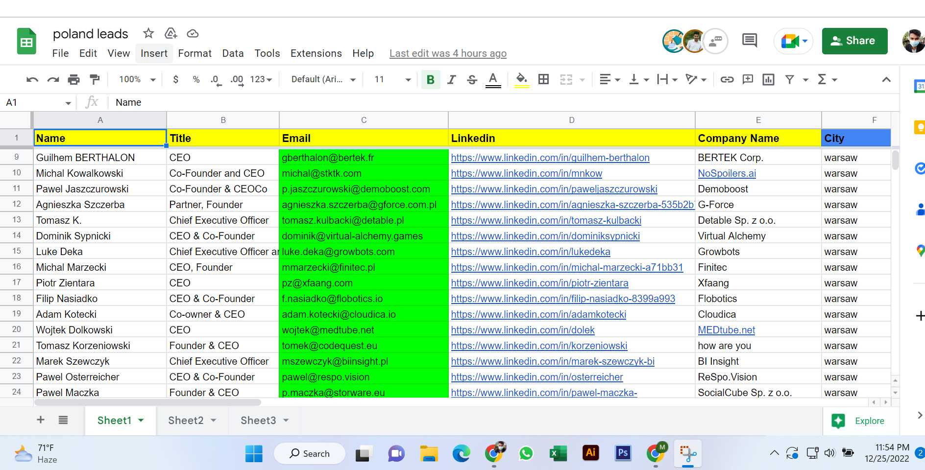Open more number formats 123 menu
Image resolution: width=925 pixels, height=470 pixels.
pos(261,79)
